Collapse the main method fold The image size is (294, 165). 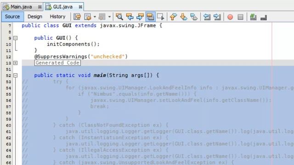(15, 75)
